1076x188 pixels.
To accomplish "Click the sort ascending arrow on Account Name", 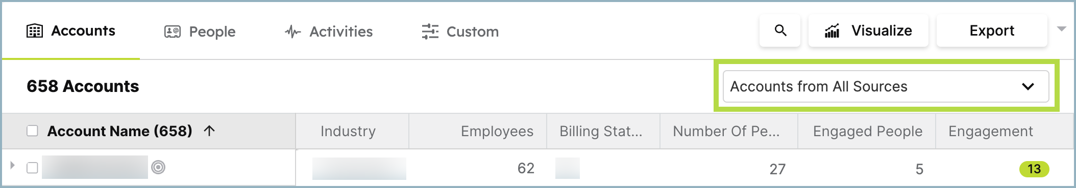I will pyautogui.click(x=209, y=131).
